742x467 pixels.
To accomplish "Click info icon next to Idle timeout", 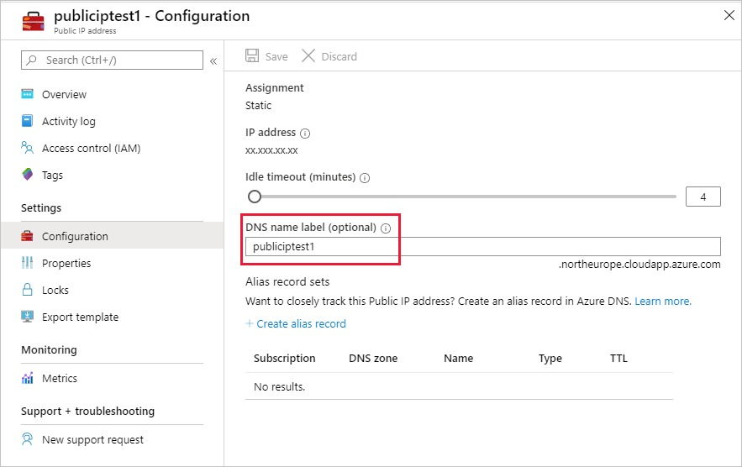I will pos(365,178).
